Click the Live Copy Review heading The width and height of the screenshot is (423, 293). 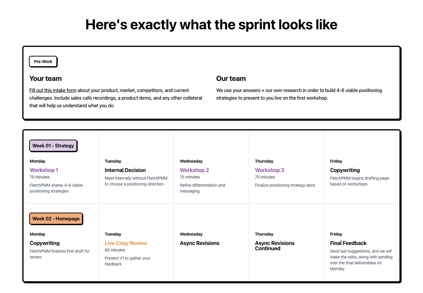(x=126, y=243)
